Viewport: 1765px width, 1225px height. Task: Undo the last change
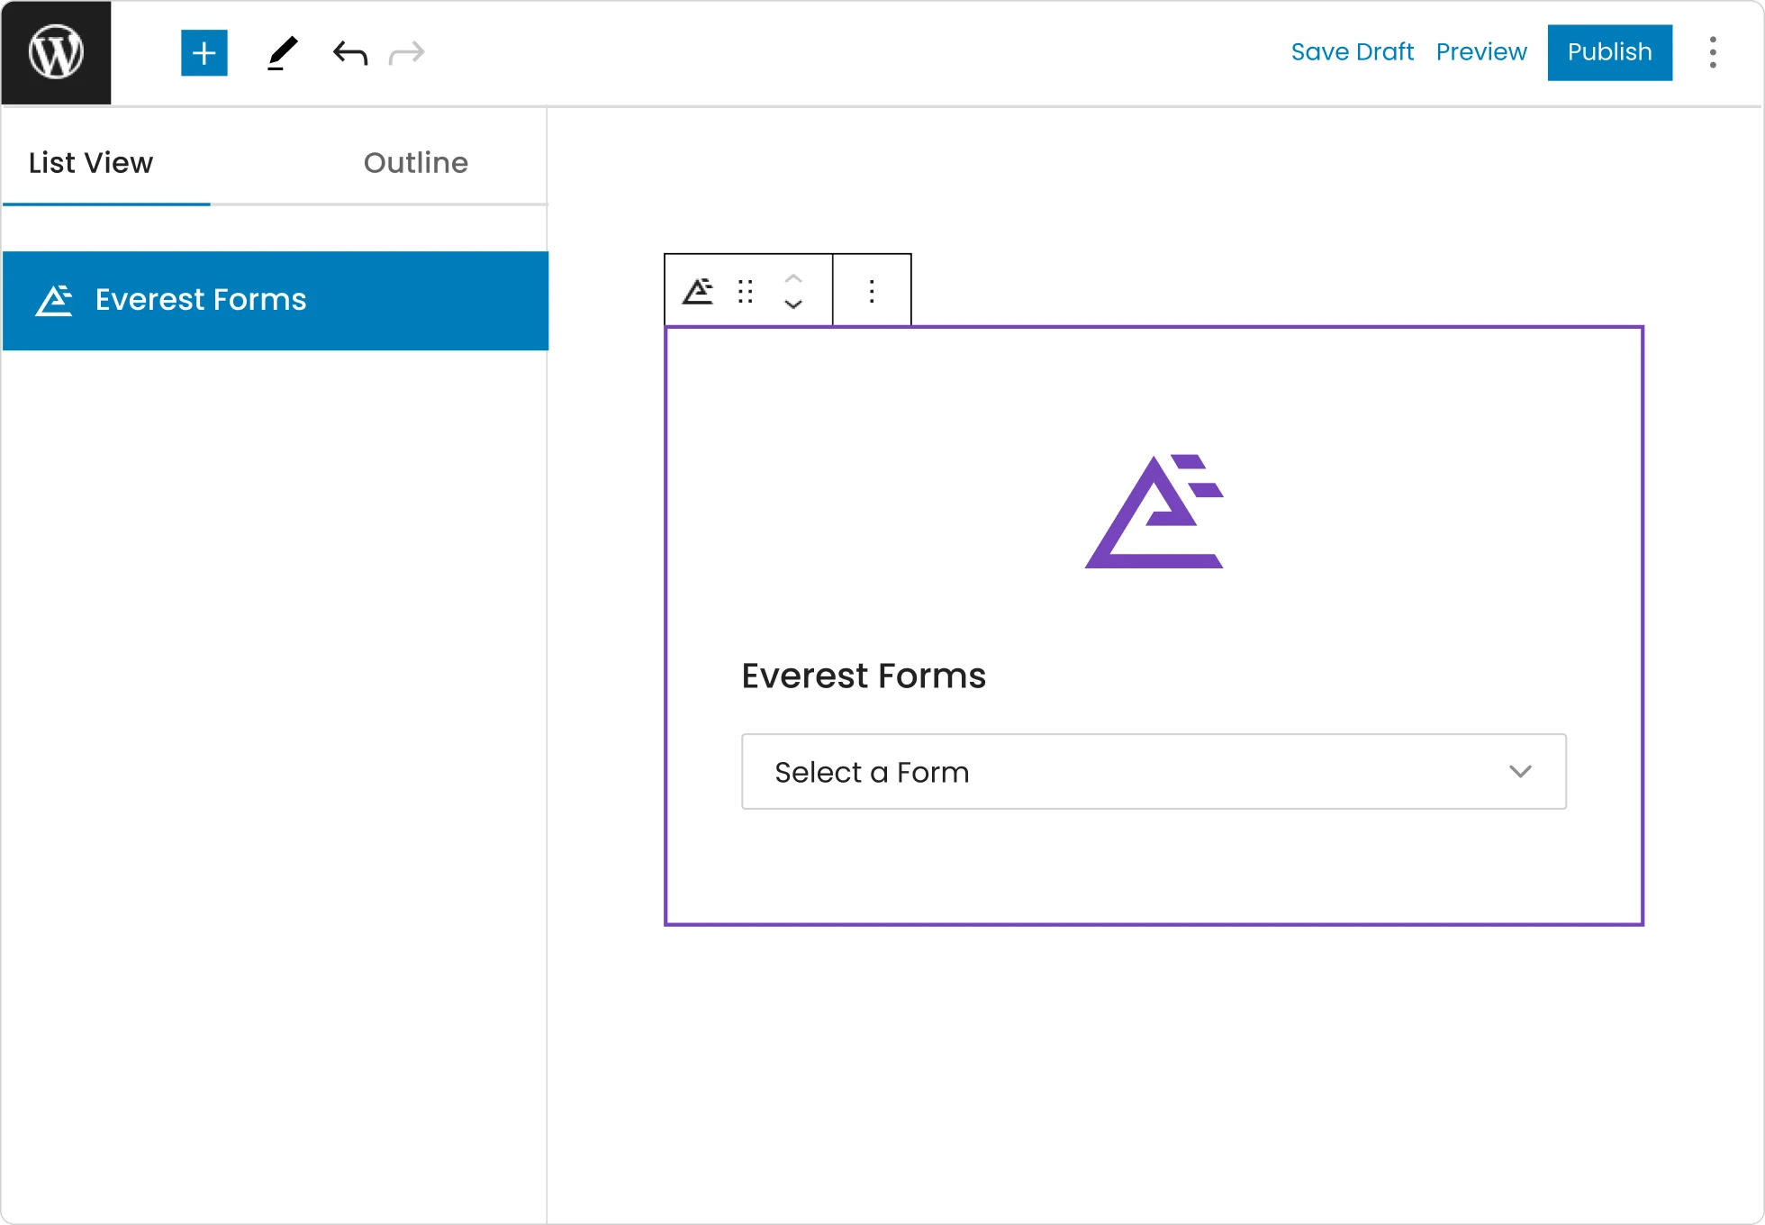349,53
